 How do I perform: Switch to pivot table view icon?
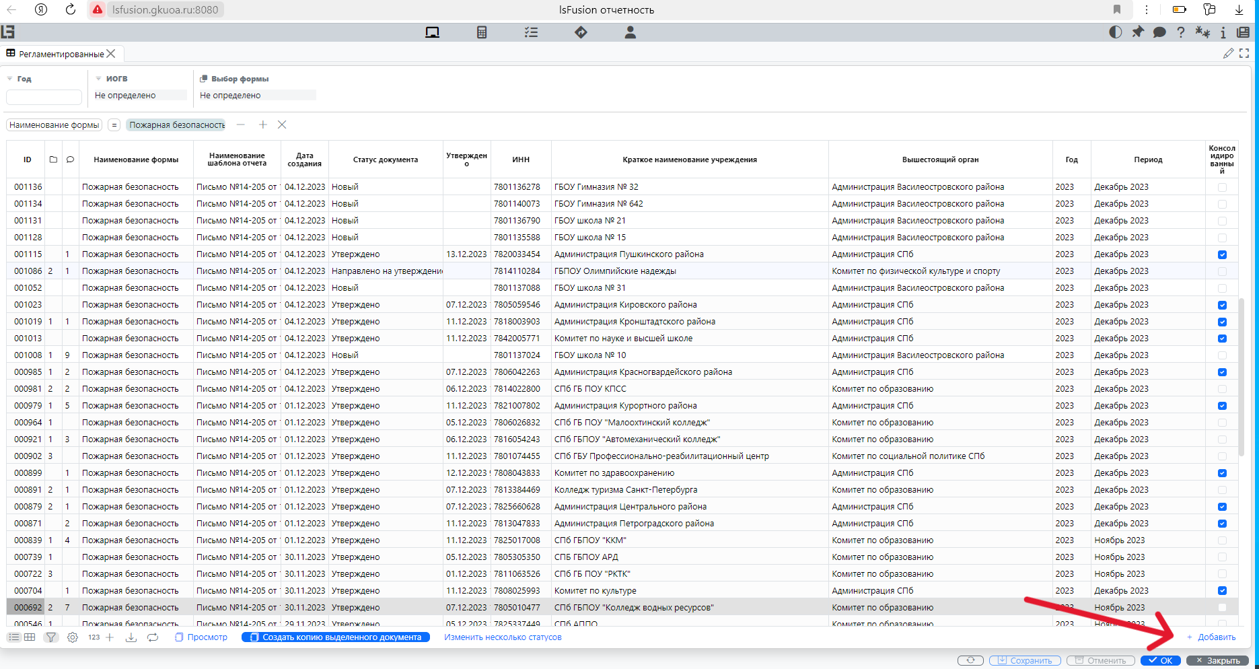click(x=30, y=637)
